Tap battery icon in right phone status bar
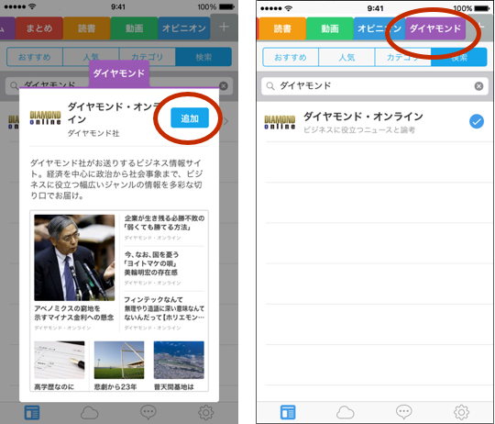This screenshot has width=495, height=424. (x=482, y=8)
